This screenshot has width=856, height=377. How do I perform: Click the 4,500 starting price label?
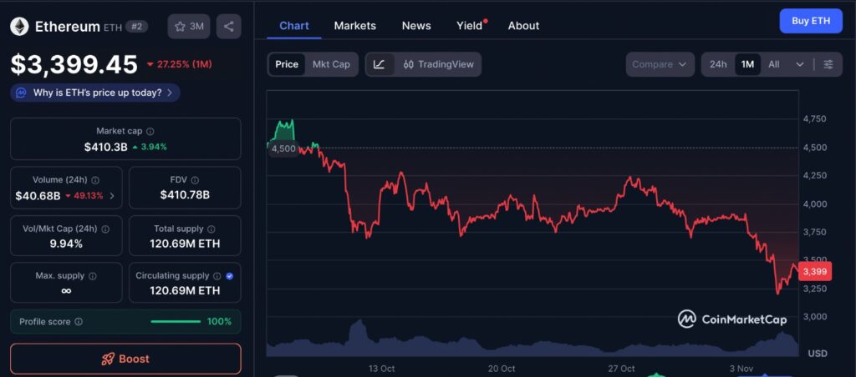click(283, 148)
